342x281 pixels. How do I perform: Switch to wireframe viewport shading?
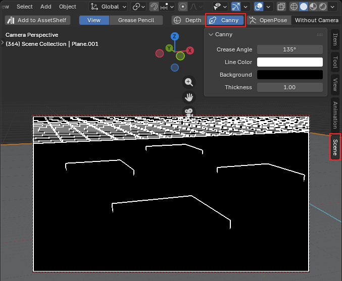(x=294, y=7)
